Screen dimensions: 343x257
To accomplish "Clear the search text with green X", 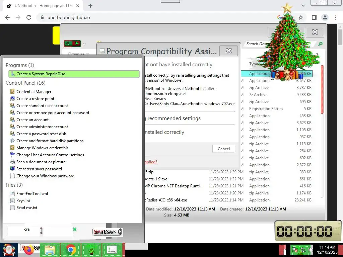I will coord(75,229).
